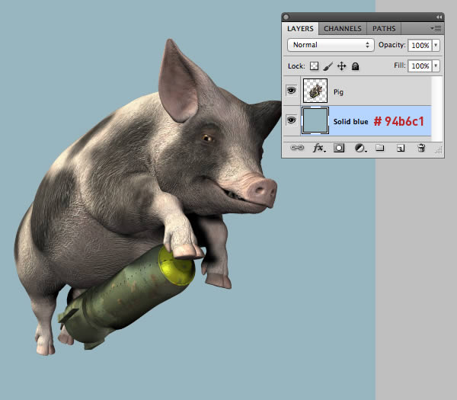The width and height of the screenshot is (457, 400).
Task: Open the fx layer style menu
Action: [x=319, y=148]
